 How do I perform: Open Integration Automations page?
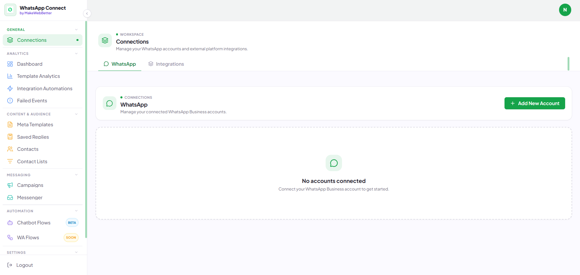(x=42, y=88)
